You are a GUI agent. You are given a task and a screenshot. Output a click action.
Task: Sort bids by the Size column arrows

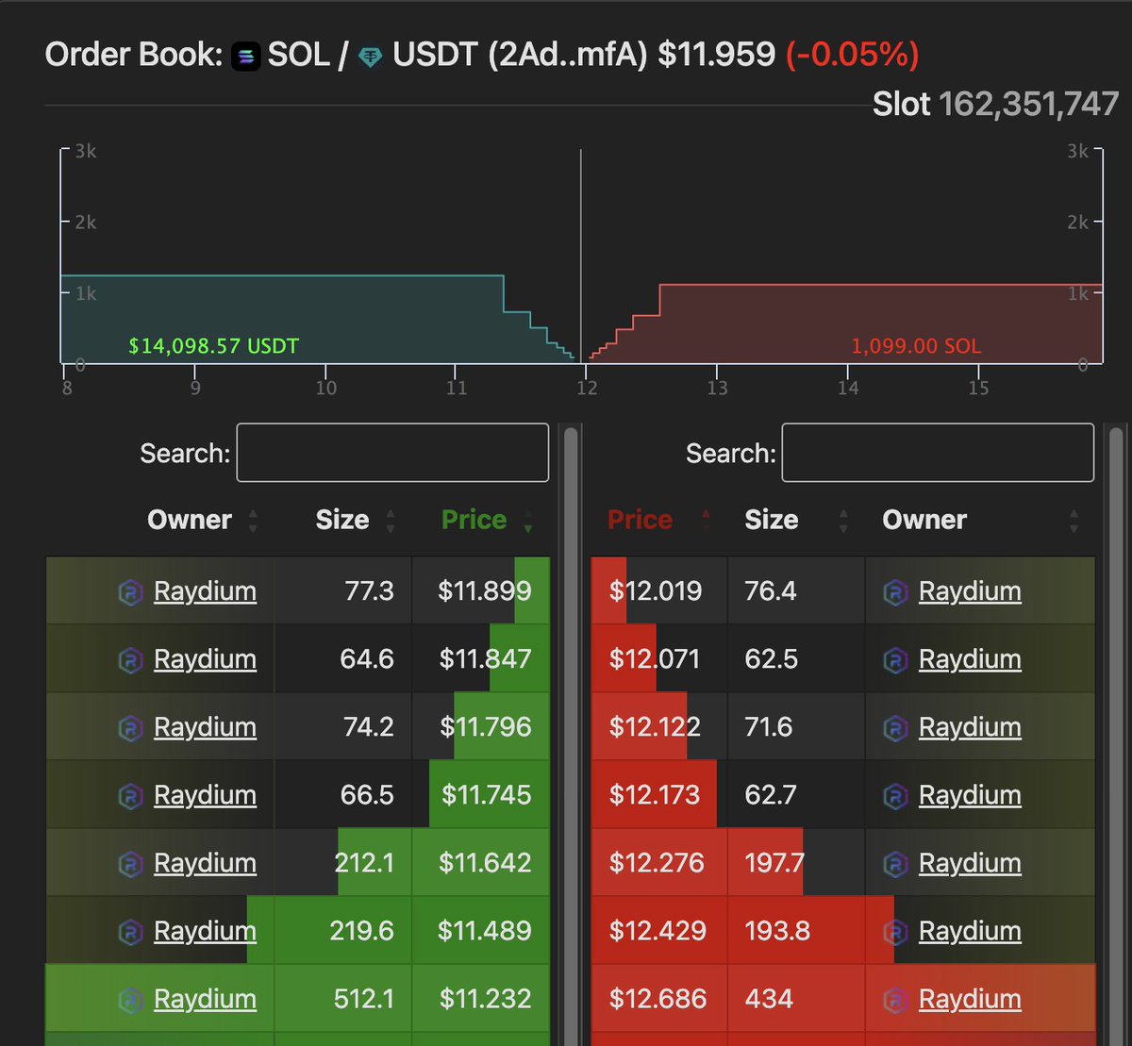pos(391,521)
